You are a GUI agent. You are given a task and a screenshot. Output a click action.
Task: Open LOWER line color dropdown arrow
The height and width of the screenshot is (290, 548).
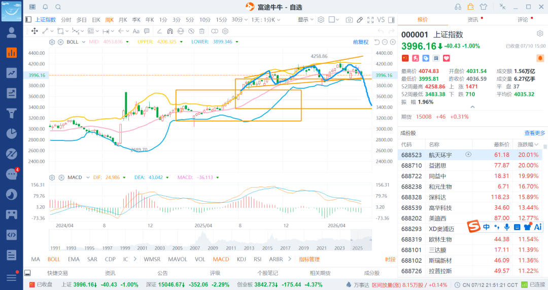237,42
